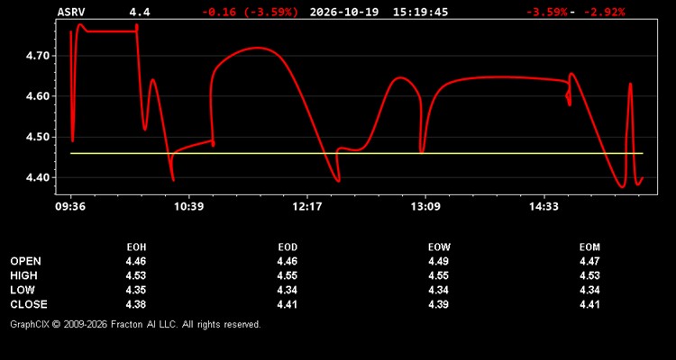The height and width of the screenshot is (360, 676).
Task: Click the EOH column header
Action: point(136,247)
